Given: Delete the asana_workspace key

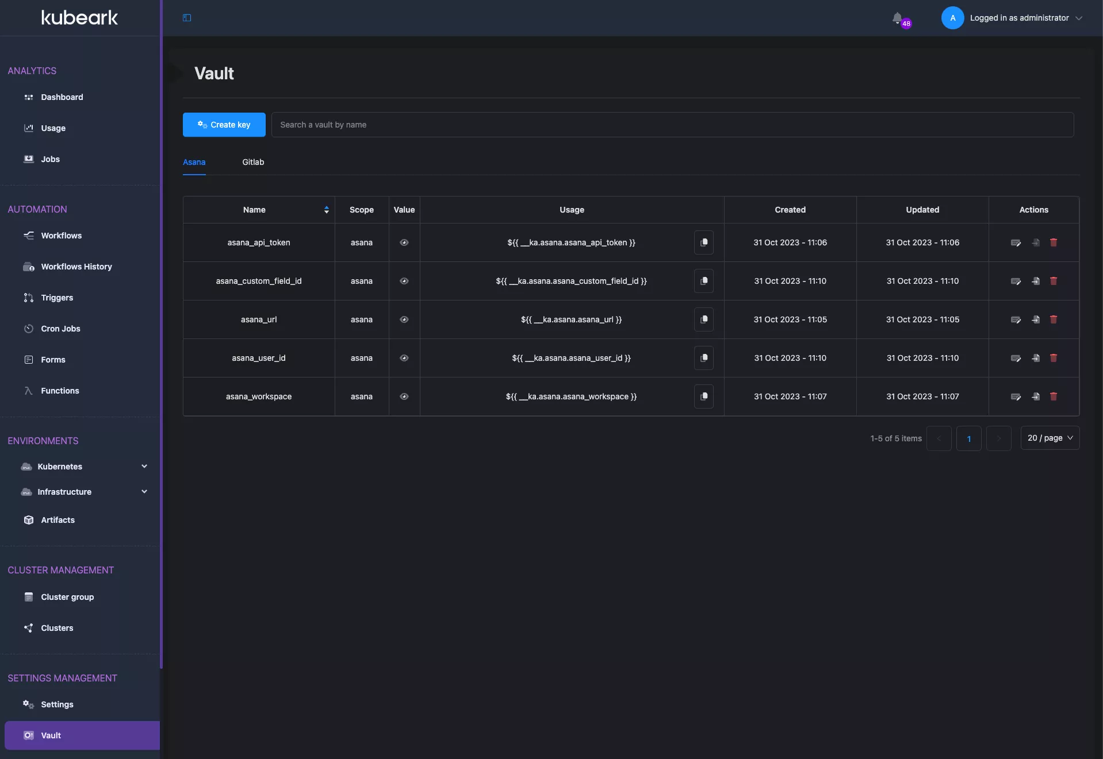Looking at the screenshot, I should point(1054,396).
